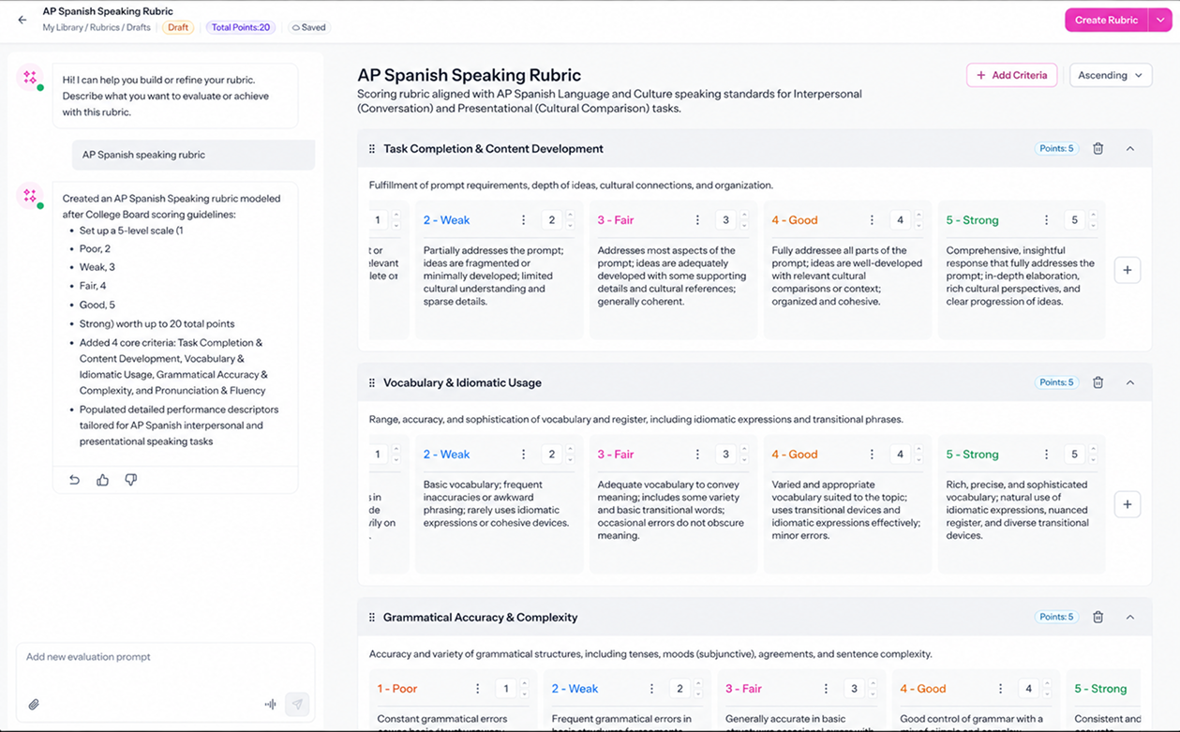Click Points: 5 badge of Vocabulary criterion
The height and width of the screenshot is (732, 1180).
[1057, 382]
